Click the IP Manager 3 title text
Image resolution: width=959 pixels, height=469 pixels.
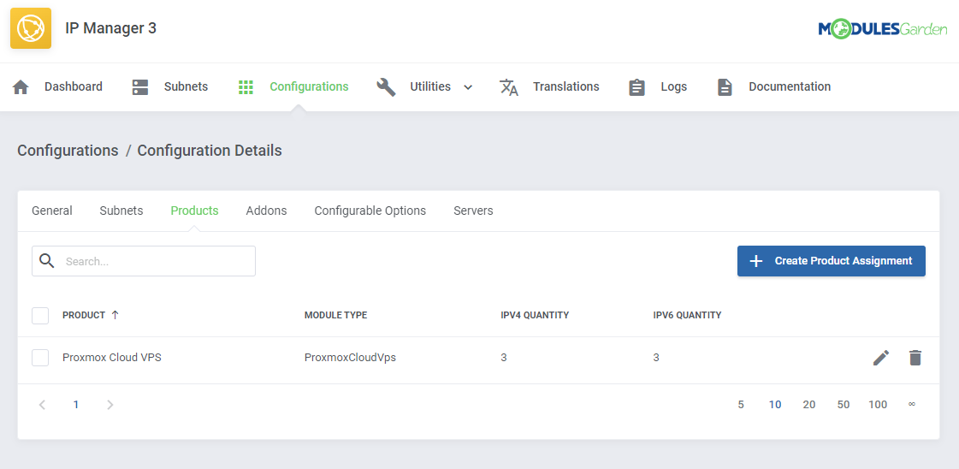point(110,28)
